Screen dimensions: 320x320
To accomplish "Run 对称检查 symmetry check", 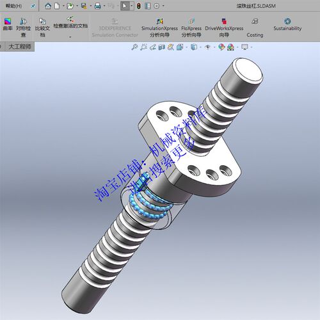I will 23,28.
